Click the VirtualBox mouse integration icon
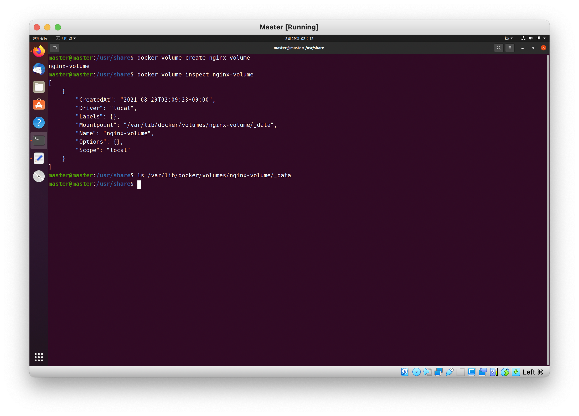 coord(505,372)
